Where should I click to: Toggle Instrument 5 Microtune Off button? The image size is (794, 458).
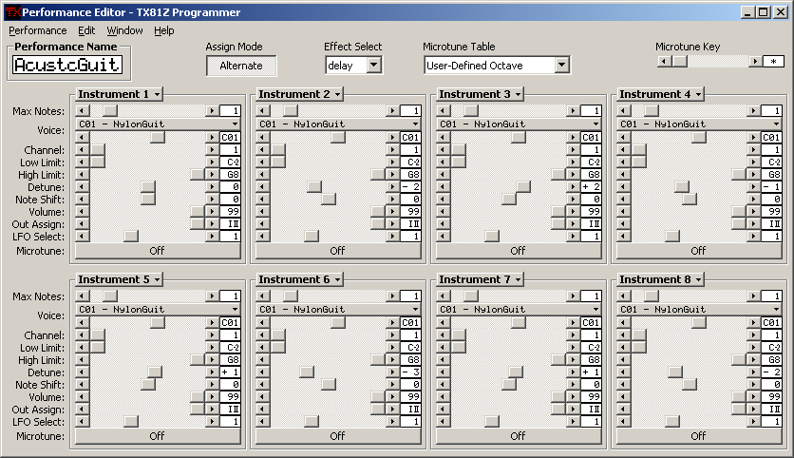[158, 436]
